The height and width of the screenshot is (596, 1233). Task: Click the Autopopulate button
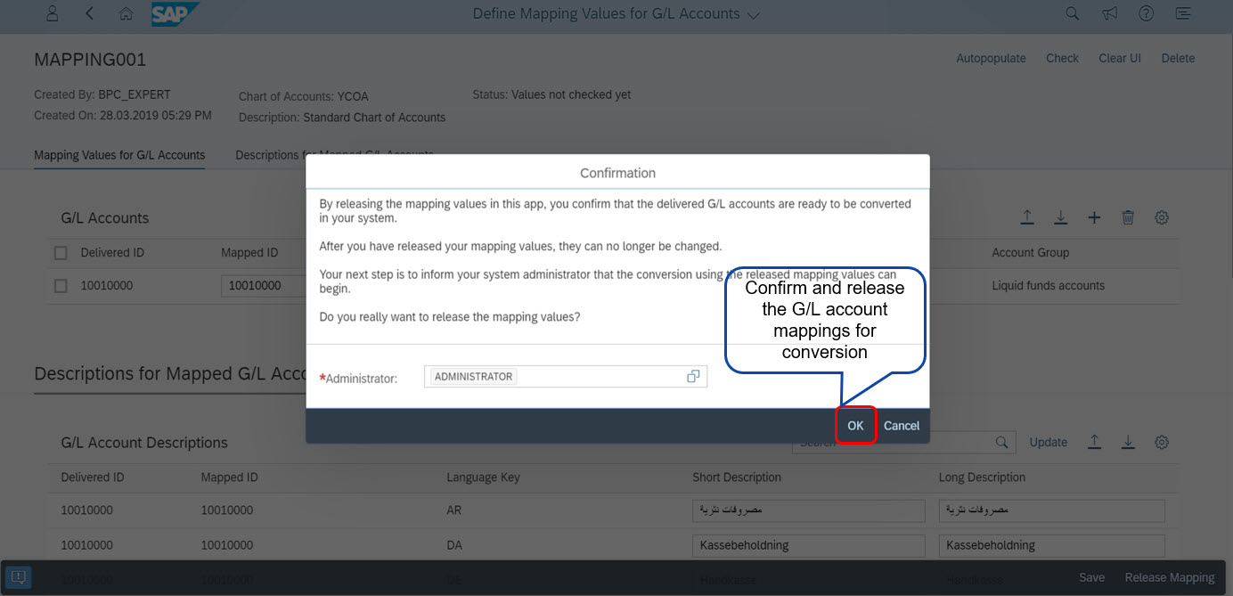coord(991,58)
